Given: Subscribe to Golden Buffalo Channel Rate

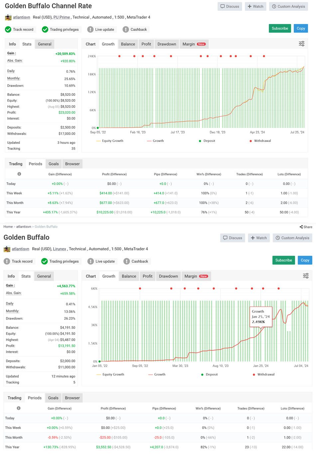Looking at the screenshot, I should pos(280,29).
